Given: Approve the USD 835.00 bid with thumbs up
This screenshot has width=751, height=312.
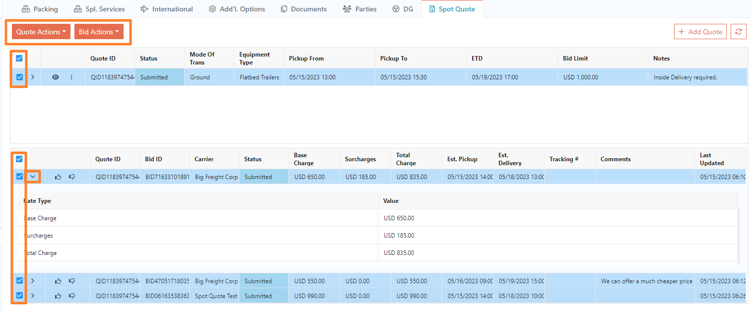Looking at the screenshot, I should (x=58, y=177).
